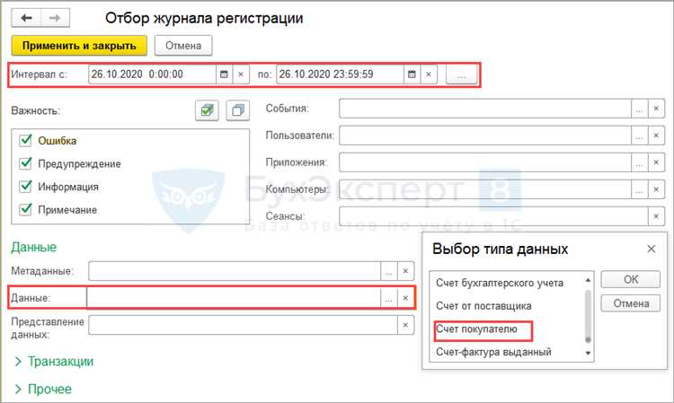Uncheck all importance levels icon
674x403 pixels.
click(238, 110)
